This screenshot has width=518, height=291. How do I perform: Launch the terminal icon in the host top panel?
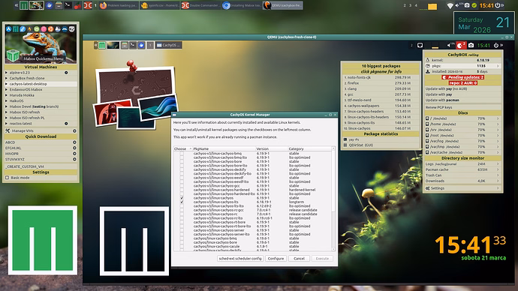click(68, 5)
